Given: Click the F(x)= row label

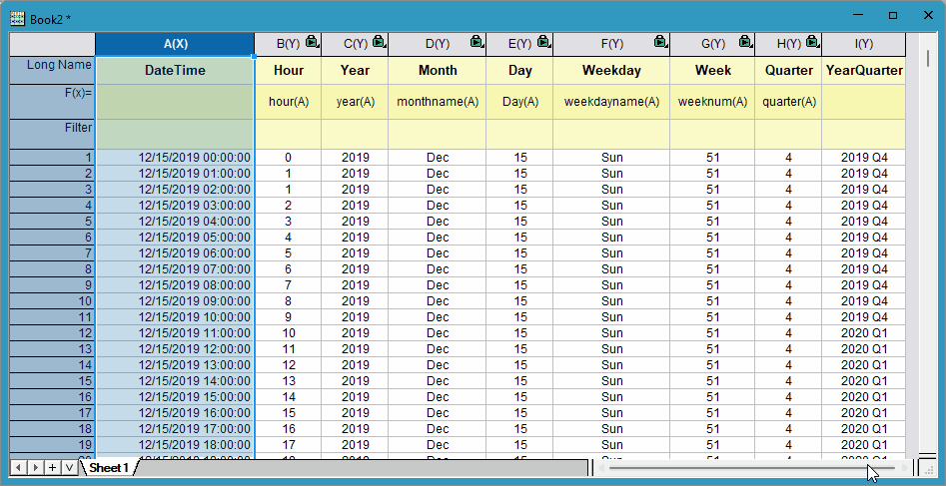Looking at the screenshot, I should [52, 94].
